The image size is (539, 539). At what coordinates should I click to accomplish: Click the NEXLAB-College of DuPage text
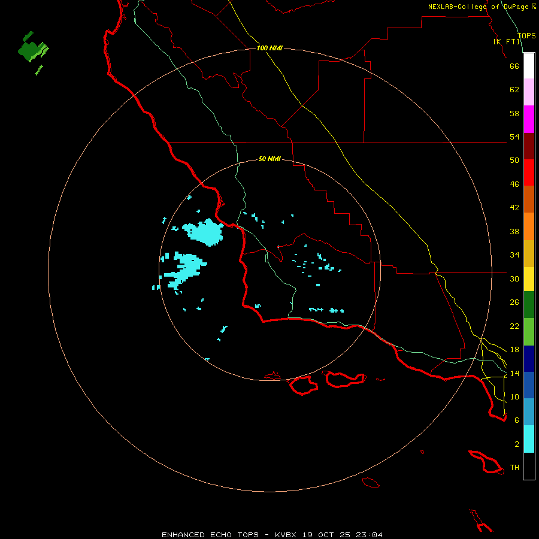480,7
